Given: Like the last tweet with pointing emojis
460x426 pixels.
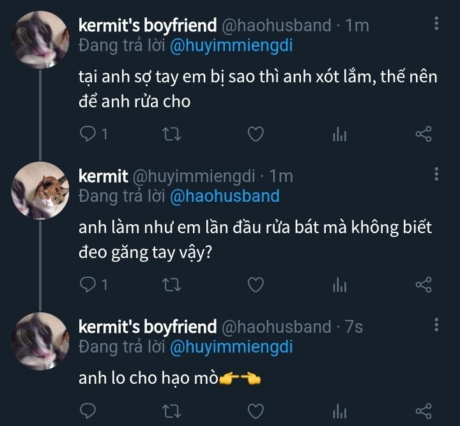Looking at the screenshot, I should (256, 409).
